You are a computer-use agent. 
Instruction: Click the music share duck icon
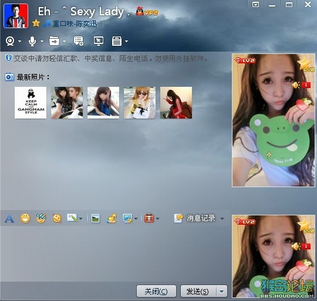pyautogui.click(x=112, y=218)
